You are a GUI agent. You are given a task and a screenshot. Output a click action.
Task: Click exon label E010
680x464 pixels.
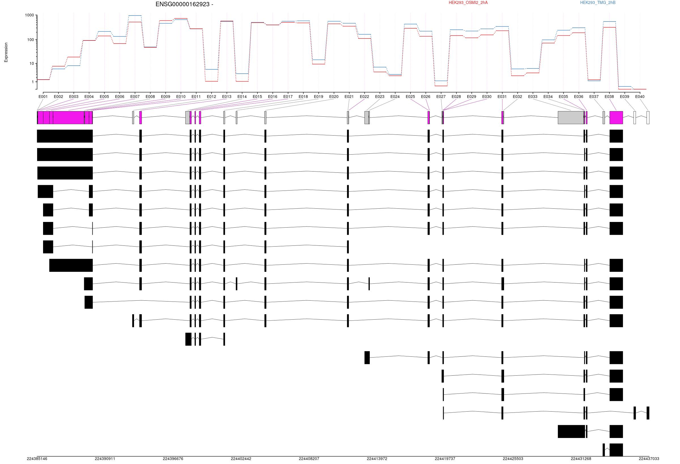pyautogui.click(x=181, y=97)
